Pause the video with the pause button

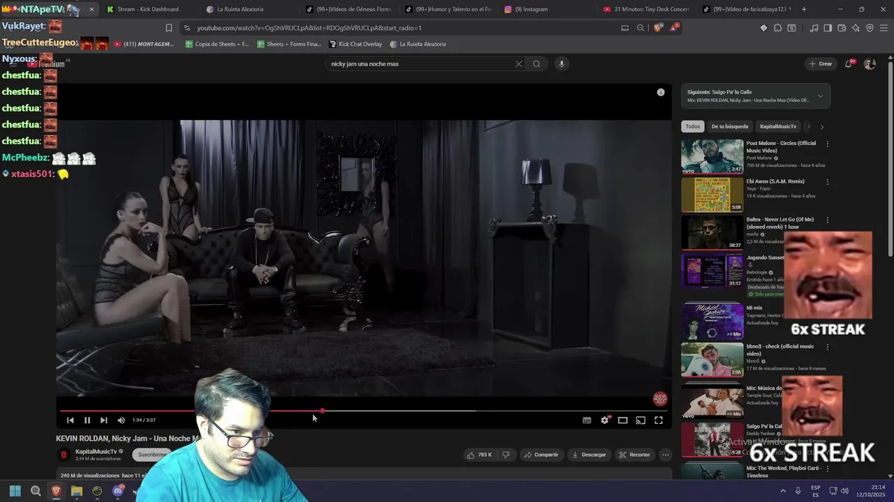pyautogui.click(x=87, y=420)
